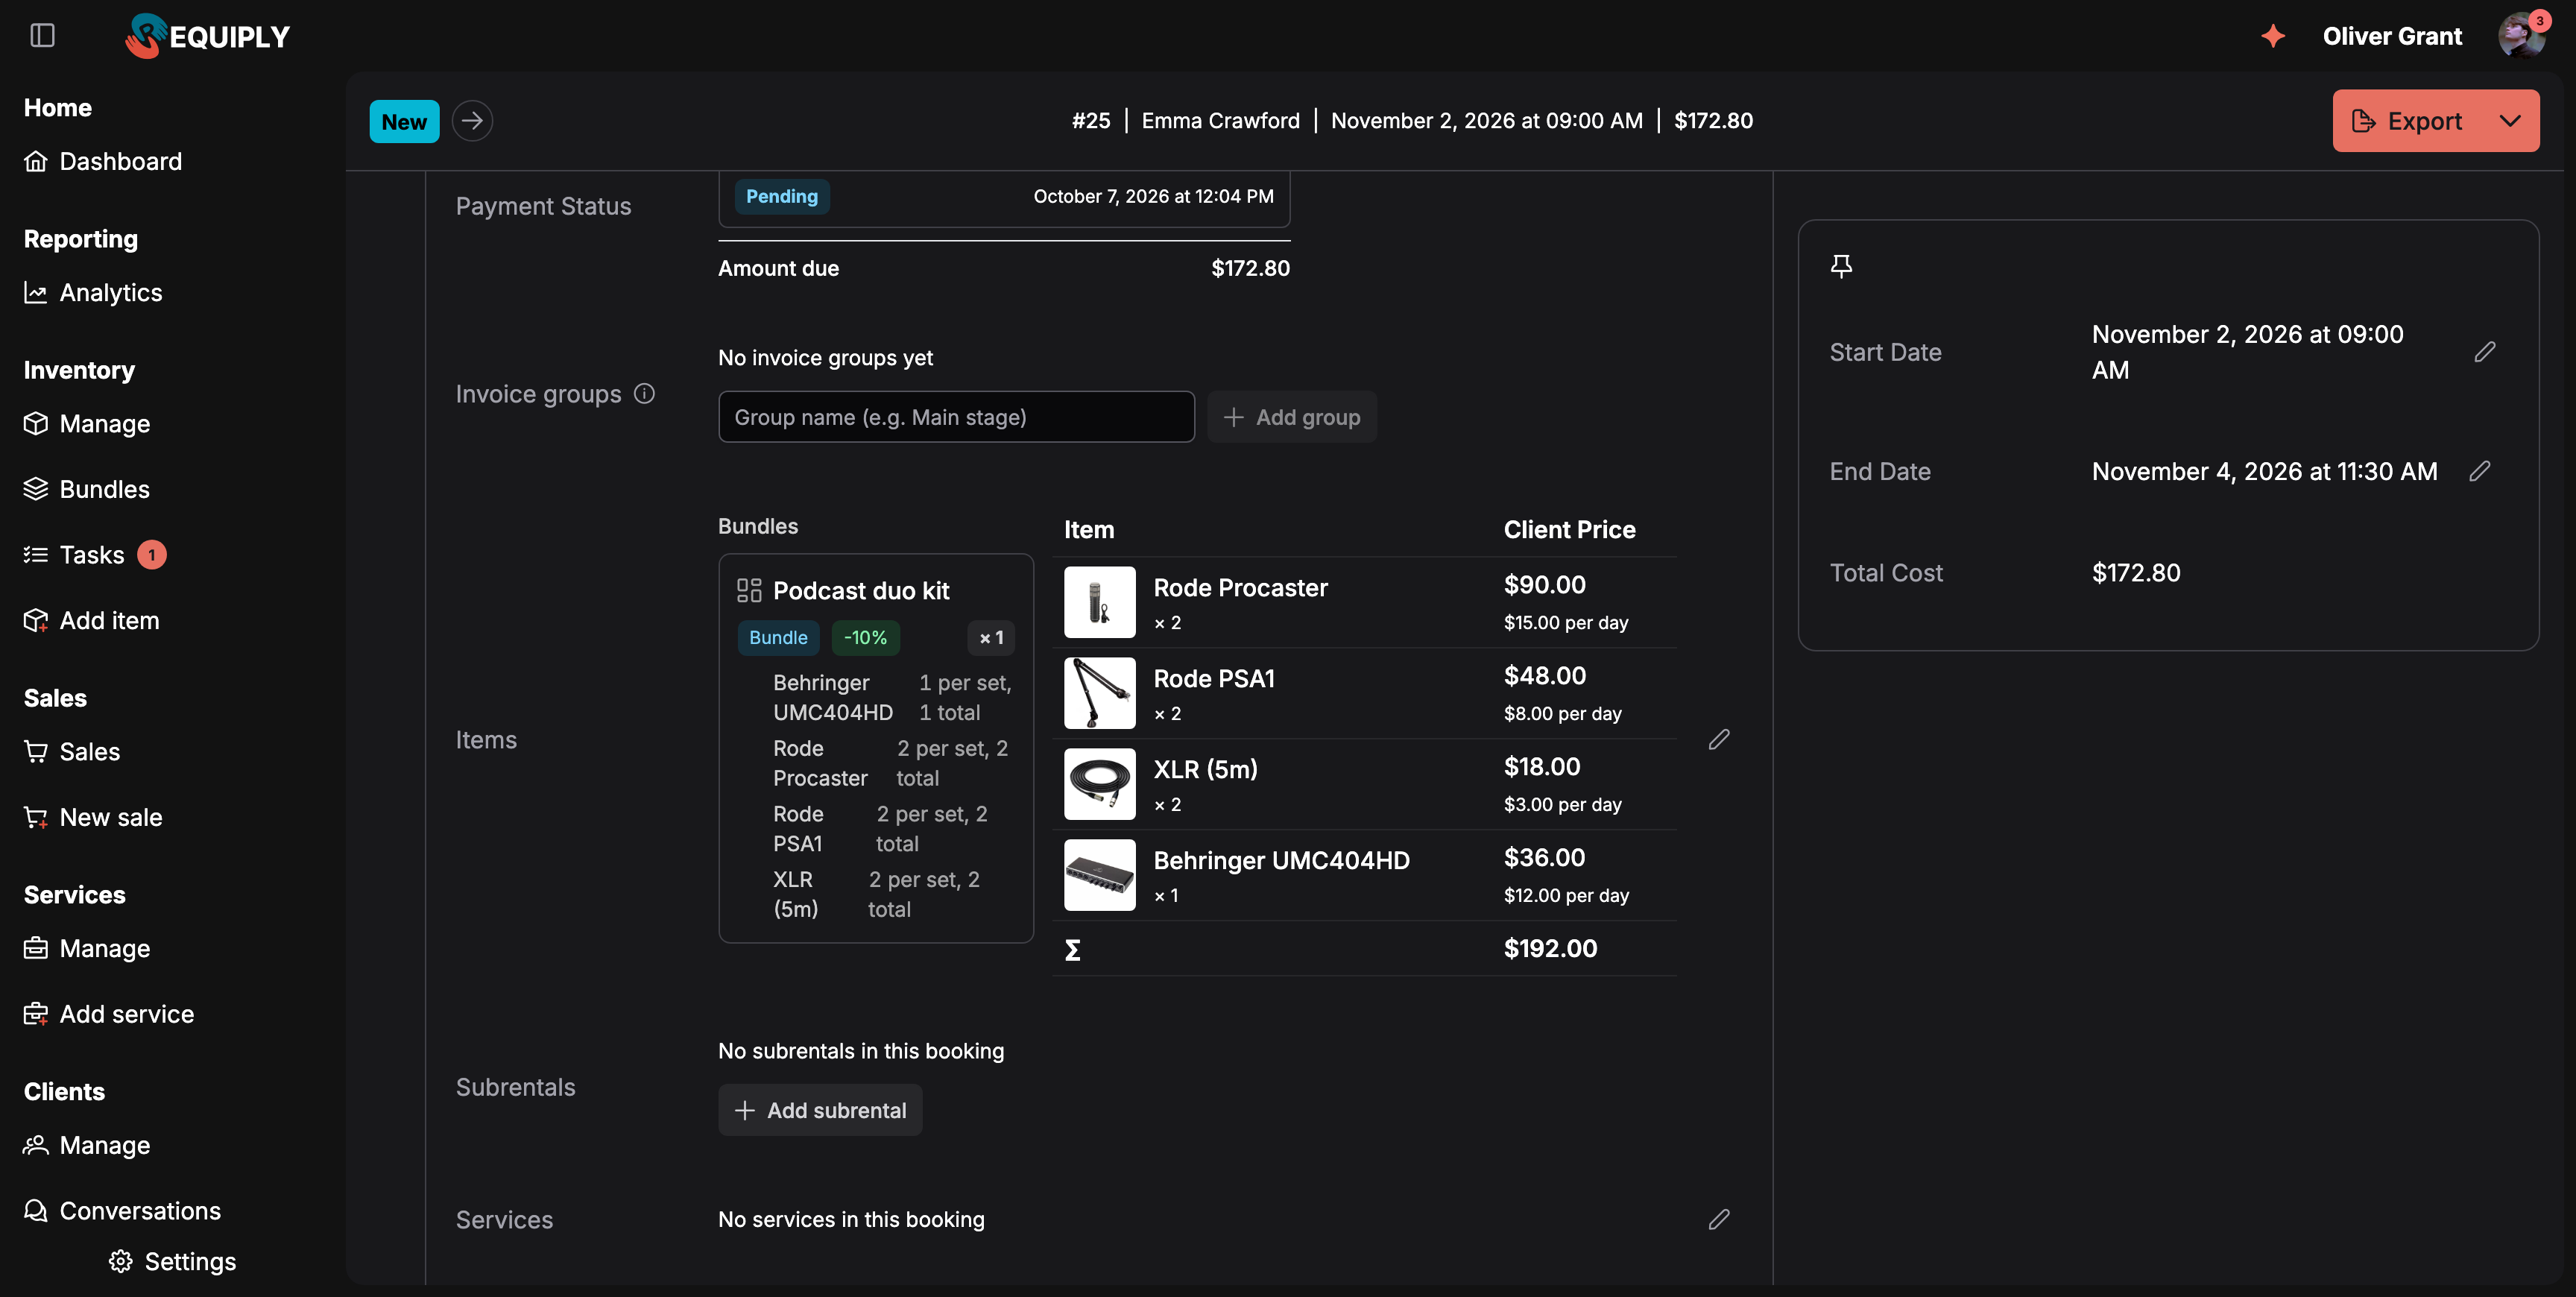Click the $192.00 items sum total
This screenshot has height=1297, width=2576.
(x=1550, y=948)
